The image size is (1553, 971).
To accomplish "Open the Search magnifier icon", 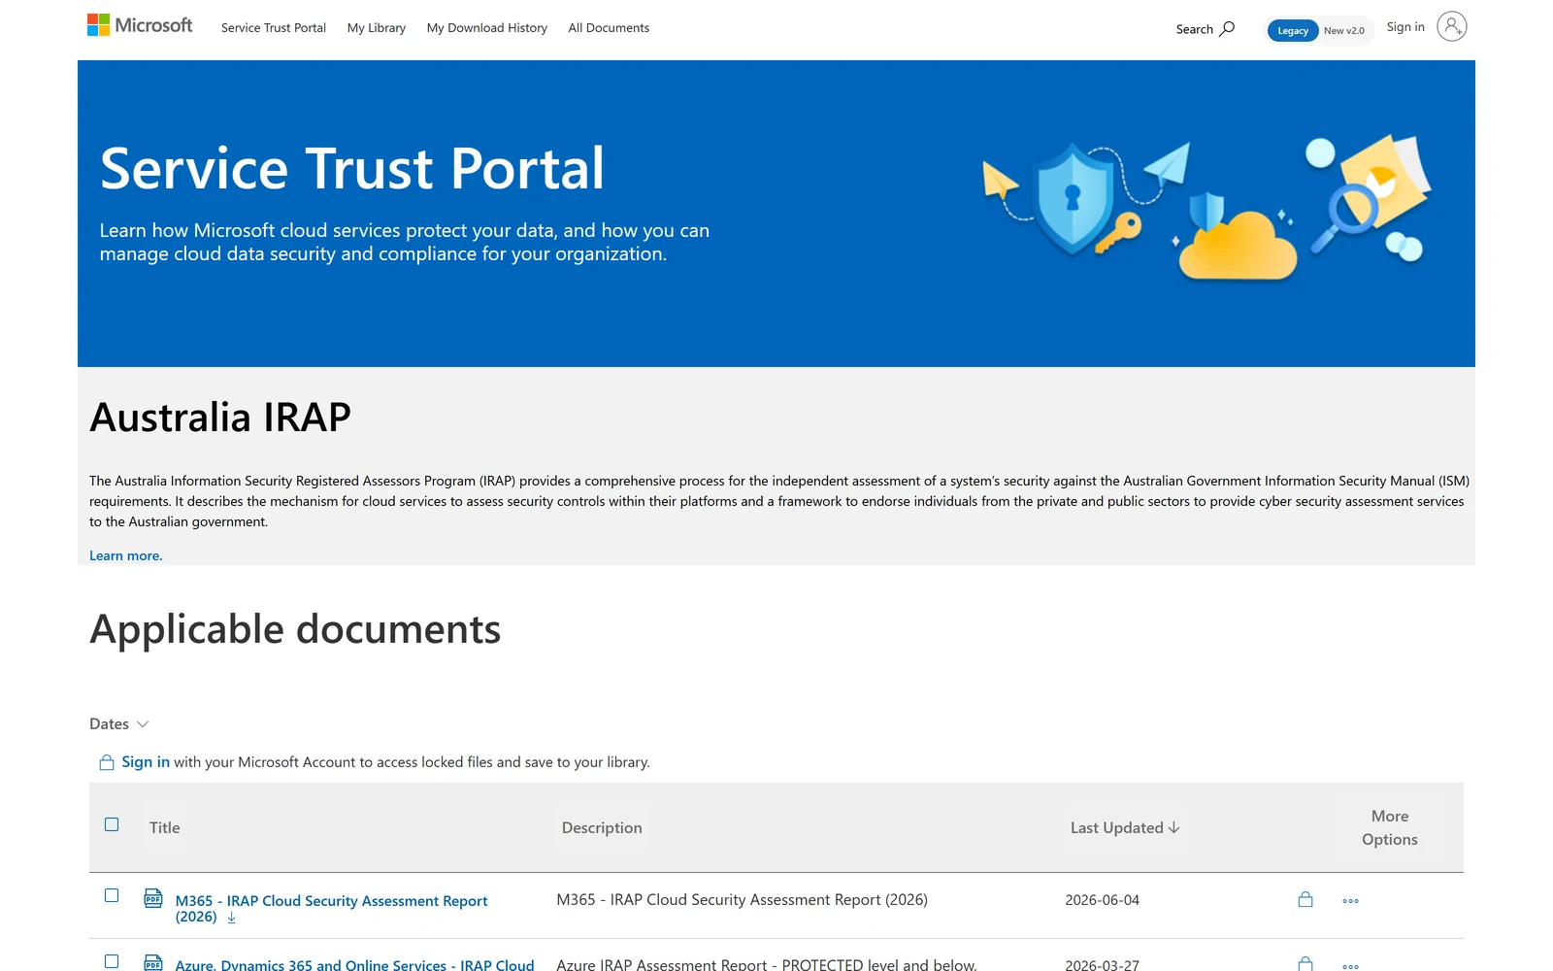I will click(1227, 28).
